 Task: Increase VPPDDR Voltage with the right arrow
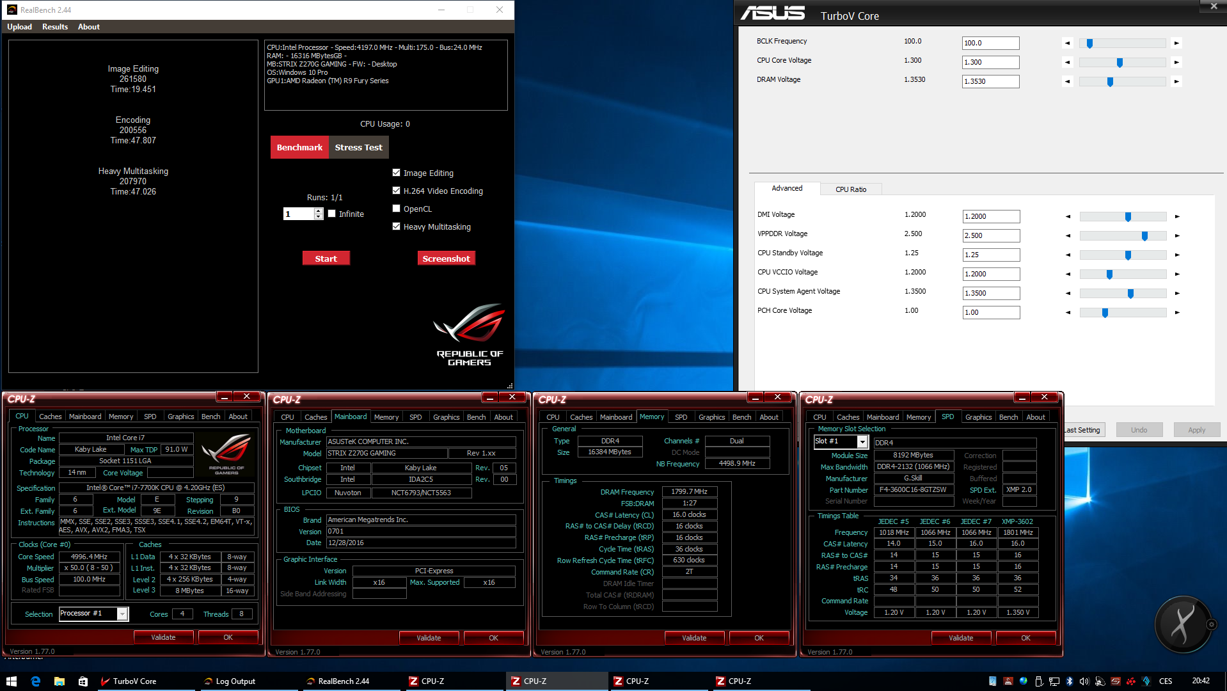coord(1177,236)
